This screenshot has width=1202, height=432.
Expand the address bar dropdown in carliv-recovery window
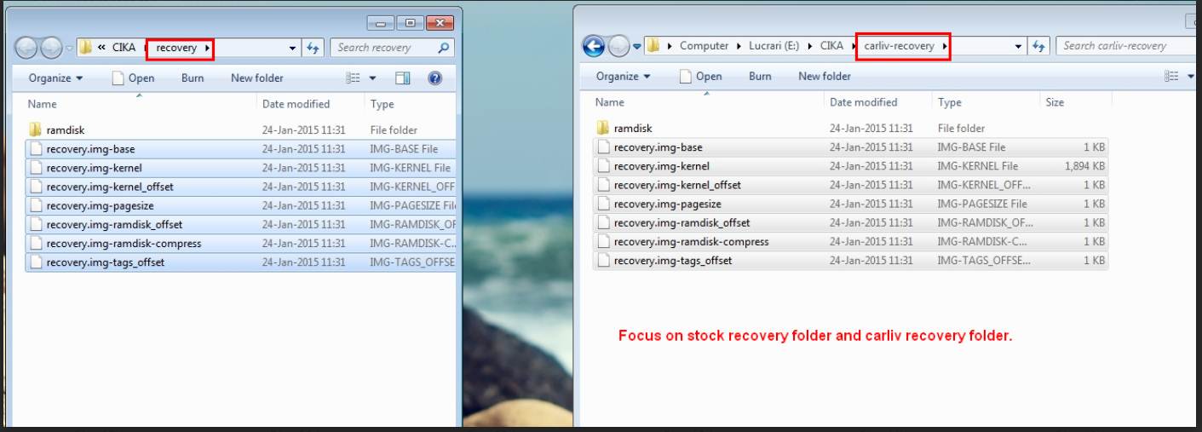pos(1018,47)
